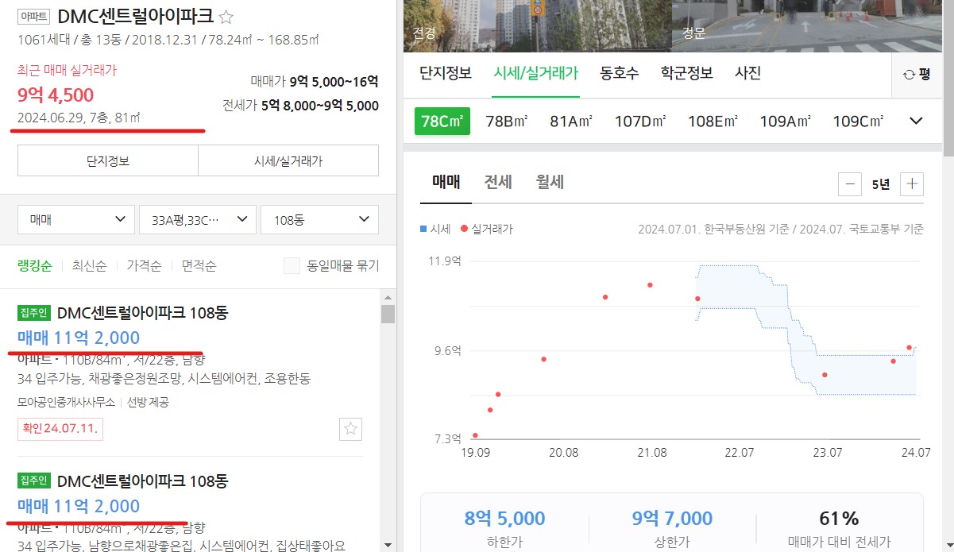Click 하한가 8억 5,000 value
954x552 pixels.
[504, 519]
